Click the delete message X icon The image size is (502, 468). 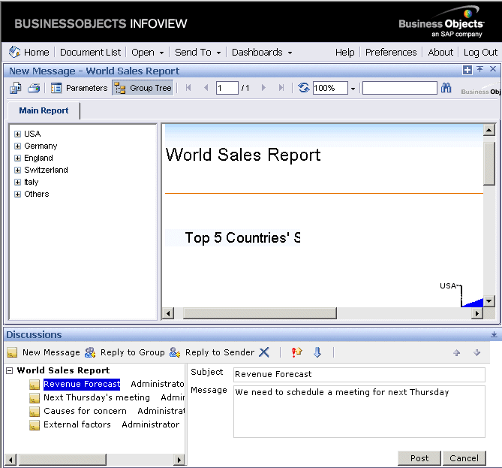click(x=264, y=352)
